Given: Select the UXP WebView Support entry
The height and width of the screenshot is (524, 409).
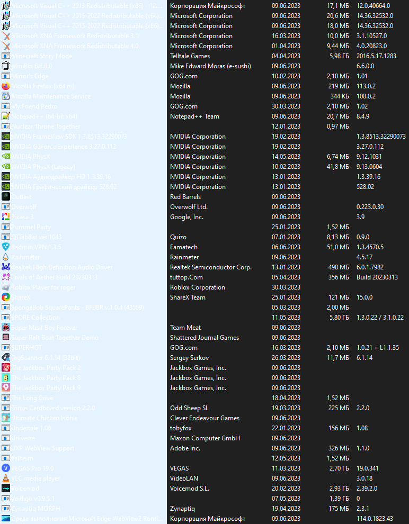Looking at the screenshot, I should click(x=43, y=448).
